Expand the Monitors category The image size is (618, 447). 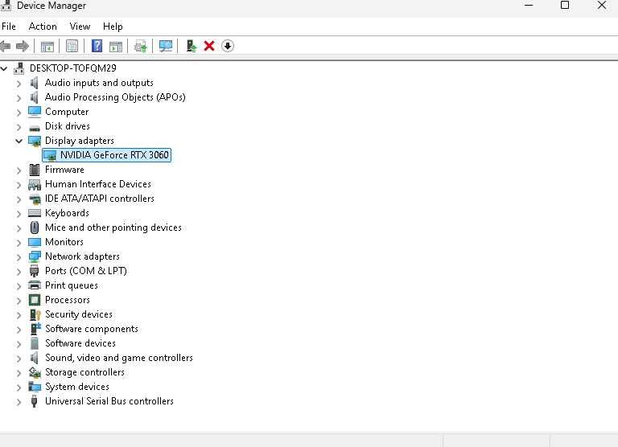click(x=19, y=242)
